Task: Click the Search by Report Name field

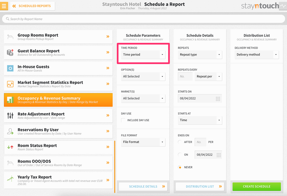Action: (143, 19)
